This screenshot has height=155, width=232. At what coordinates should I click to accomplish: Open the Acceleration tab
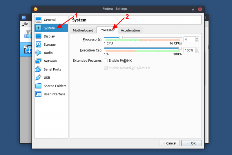pyautogui.click(x=130, y=30)
